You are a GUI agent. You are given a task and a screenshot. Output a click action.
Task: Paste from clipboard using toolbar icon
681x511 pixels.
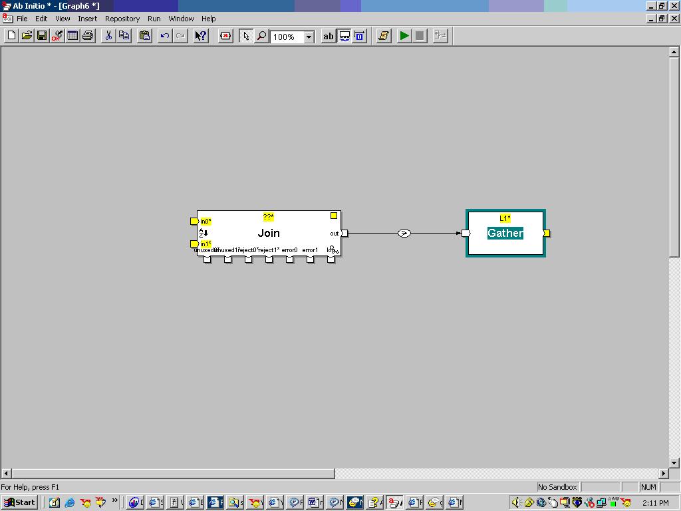144,36
